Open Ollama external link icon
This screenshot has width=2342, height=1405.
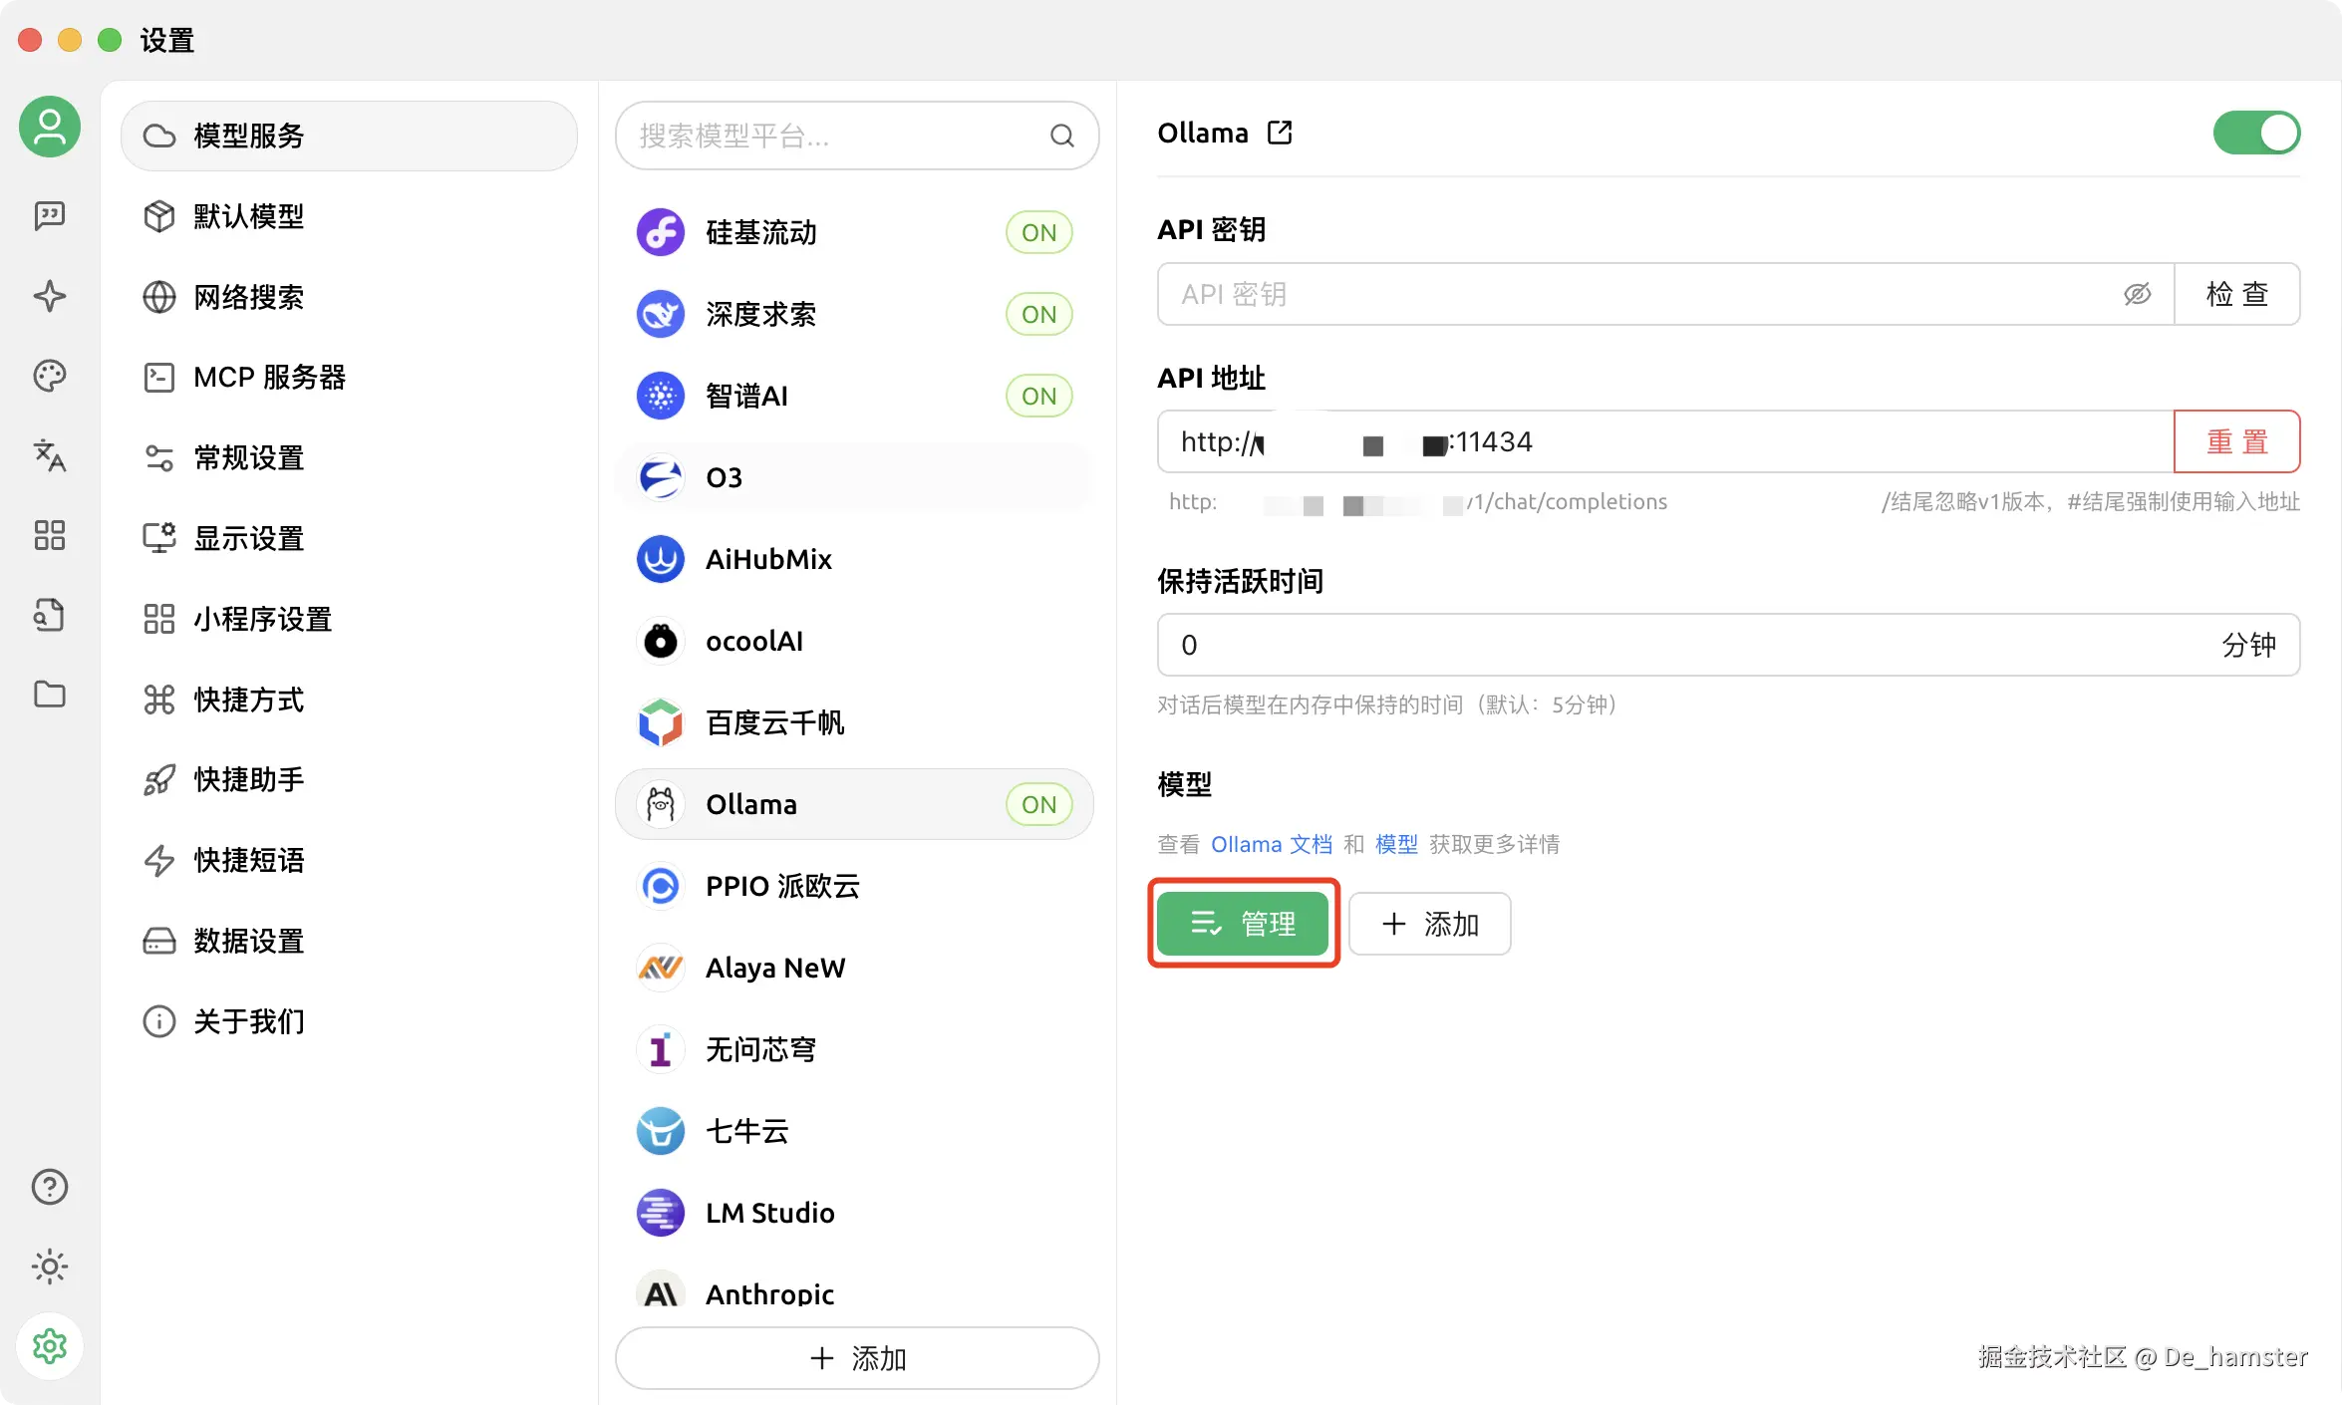point(1280,133)
